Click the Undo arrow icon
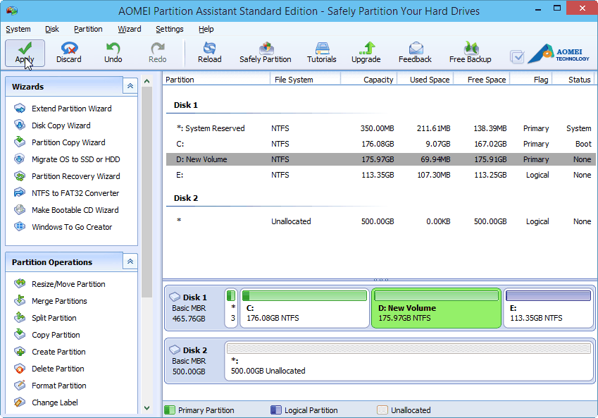Viewport: 598px width, 418px height. click(113, 48)
